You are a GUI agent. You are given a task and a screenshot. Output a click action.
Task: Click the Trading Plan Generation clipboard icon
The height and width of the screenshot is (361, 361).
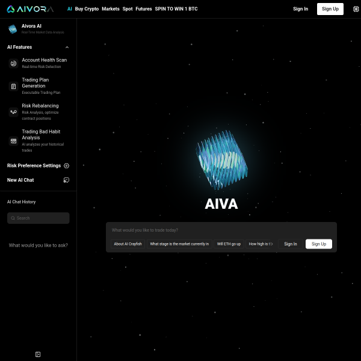coord(14,86)
